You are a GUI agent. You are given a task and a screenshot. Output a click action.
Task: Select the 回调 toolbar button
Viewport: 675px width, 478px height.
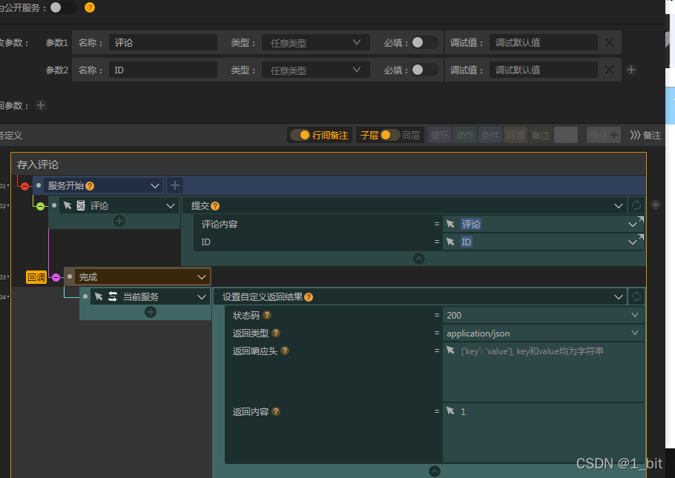point(516,135)
